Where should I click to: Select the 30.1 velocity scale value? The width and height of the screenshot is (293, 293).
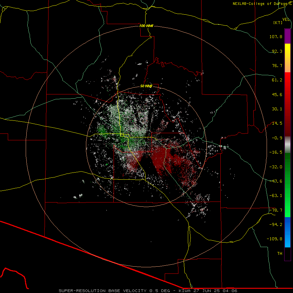pyautogui.click(x=277, y=109)
